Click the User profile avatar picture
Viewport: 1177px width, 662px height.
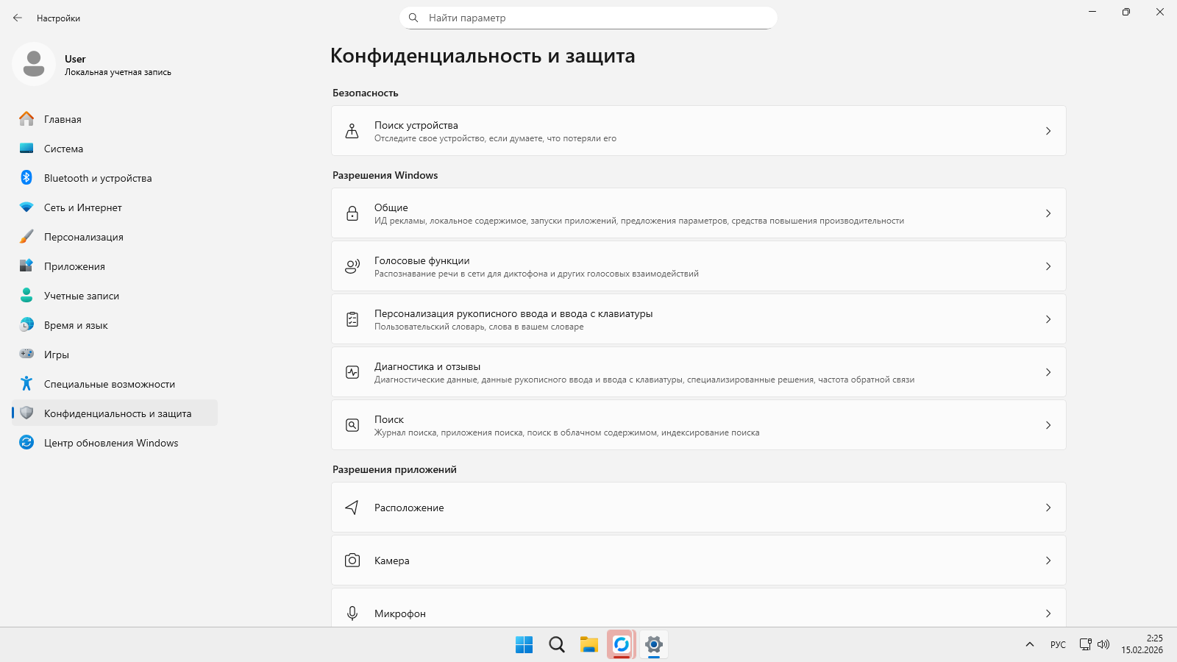(x=34, y=64)
